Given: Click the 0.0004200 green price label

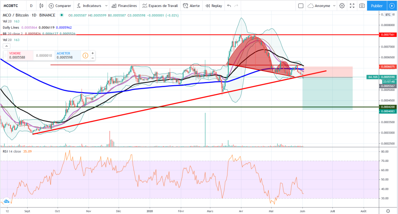Looking at the screenshot, I should click(387, 107).
